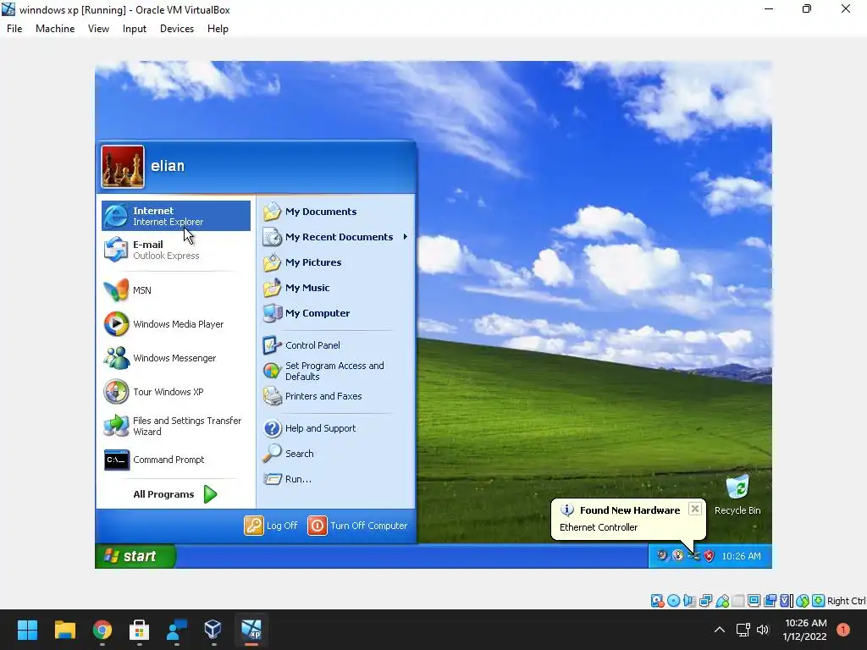The height and width of the screenshot is (650, 867).
Task: Open VirtualBox Help menu
Action: coord(218,29)
